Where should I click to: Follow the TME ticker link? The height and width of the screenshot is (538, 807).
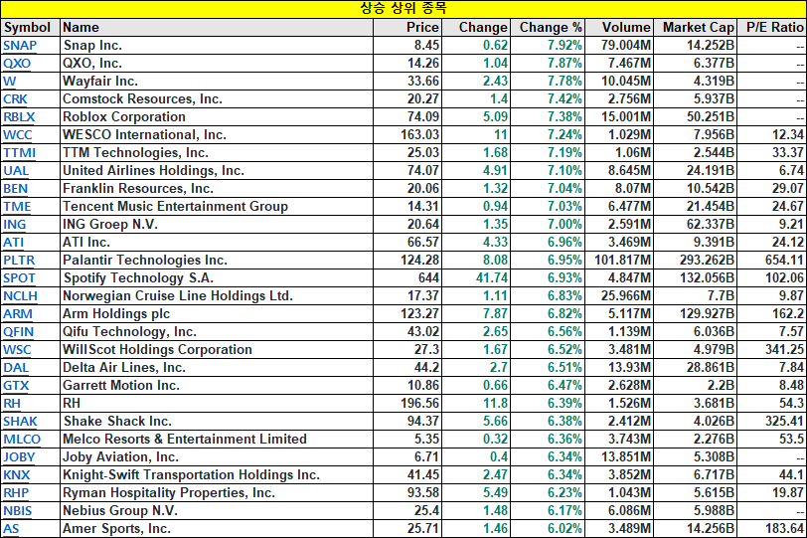click(17, 207)
